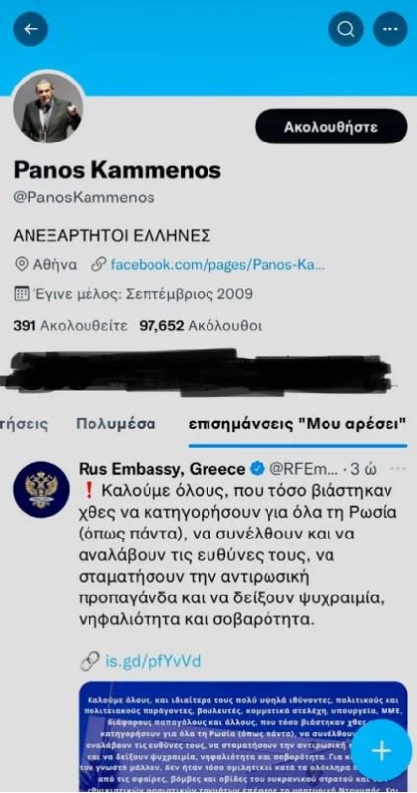This screenshot has height=793, width=417.
Task: View the 391 Ακολουθείτε following list
Action: click(x=70, y=326)
